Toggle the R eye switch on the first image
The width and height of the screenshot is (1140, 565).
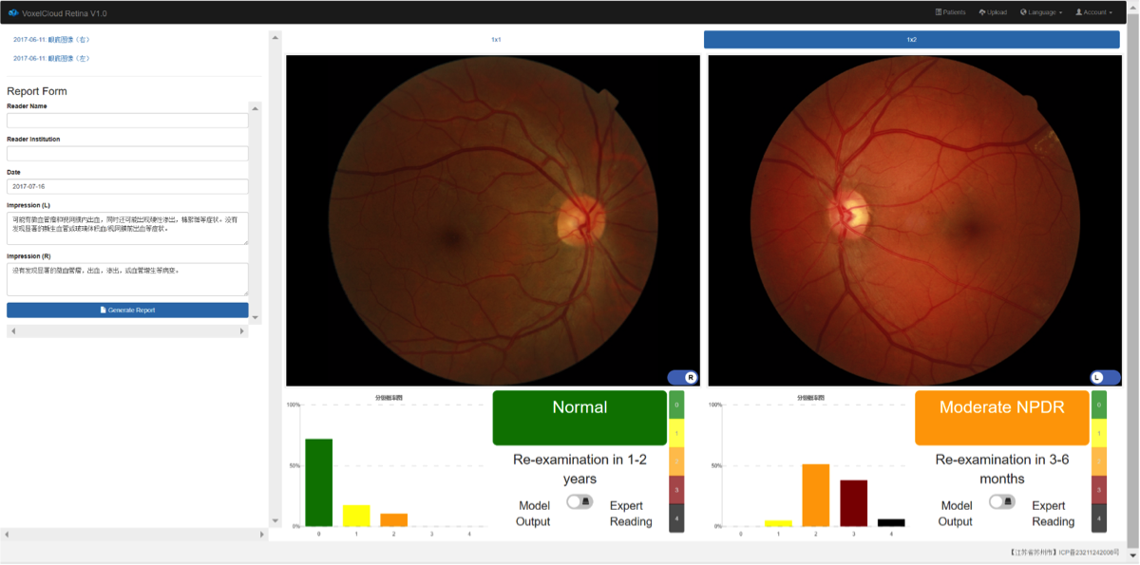[x=682, y=377]
